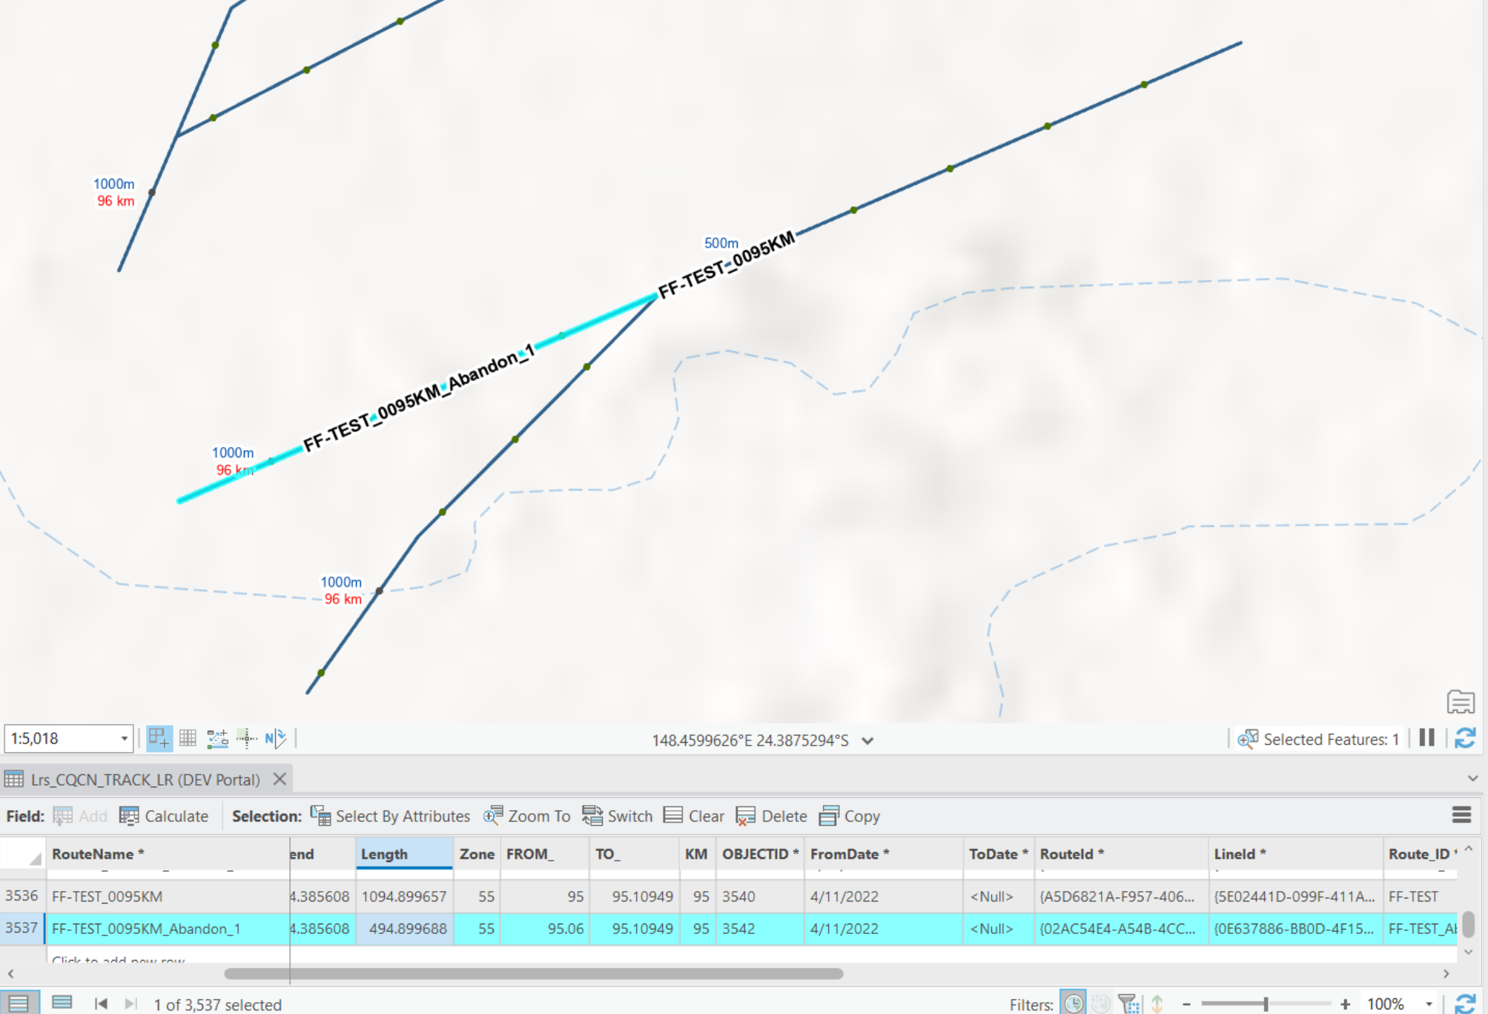The image size is (1488, 1014).
Task: Click the map inference crosshair icon
Action: click(x=246, y=738)
